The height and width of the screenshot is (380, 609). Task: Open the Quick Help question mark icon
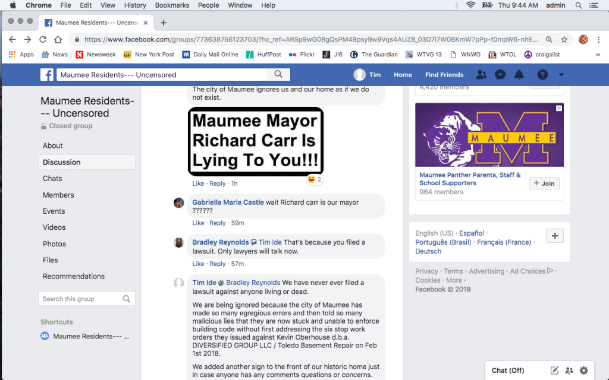click(x=542, y=75)
